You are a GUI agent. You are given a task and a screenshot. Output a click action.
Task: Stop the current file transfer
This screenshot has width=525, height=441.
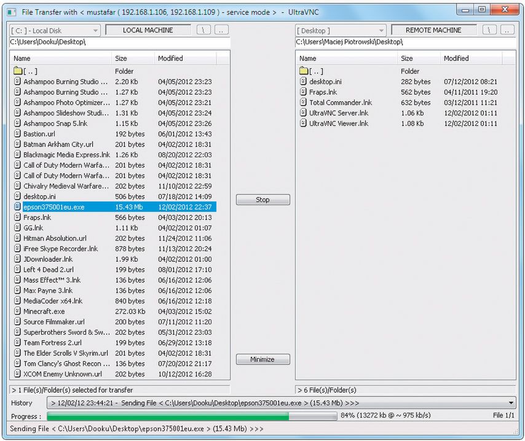pyautogui.click(x=263, y=200)
